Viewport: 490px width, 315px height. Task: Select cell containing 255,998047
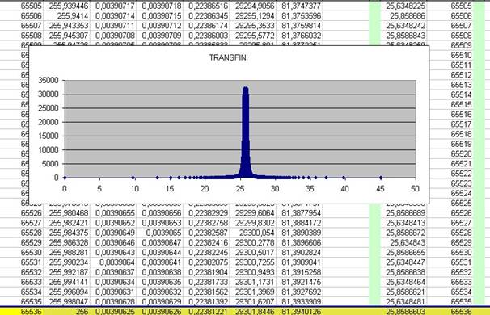pos(67,302)
